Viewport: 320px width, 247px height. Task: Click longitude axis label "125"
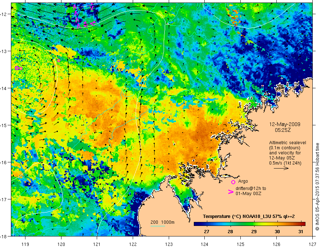241,244
